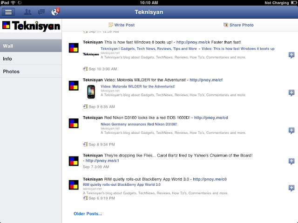Open http://pnoy.me/cf link
This screenshot has width=298, height=223.
[206, 80]
